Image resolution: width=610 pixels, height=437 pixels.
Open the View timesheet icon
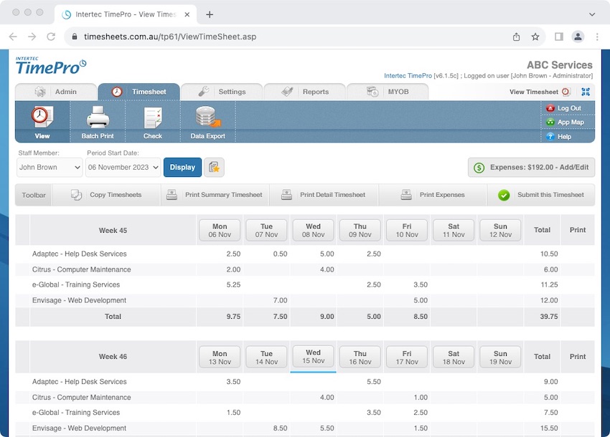(x=42, y=117)
